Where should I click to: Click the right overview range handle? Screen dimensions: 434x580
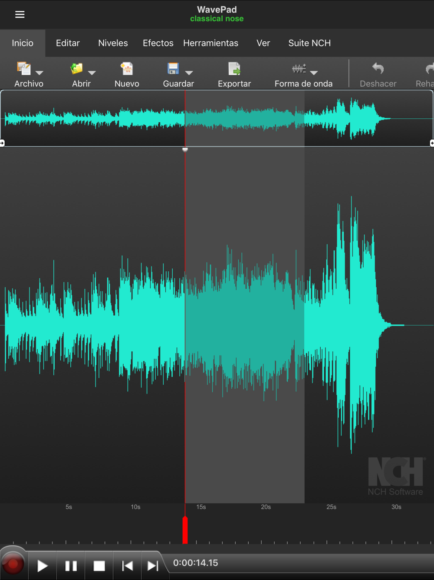point(432,143)
